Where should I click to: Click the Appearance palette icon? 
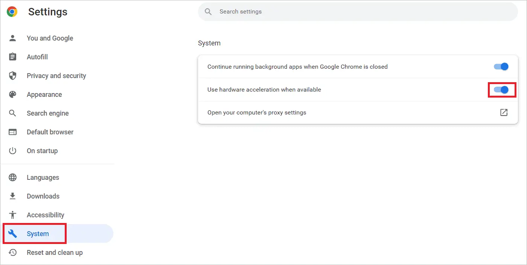[x=12, y=94]
